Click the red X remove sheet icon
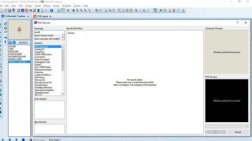 tap(174, 11)
